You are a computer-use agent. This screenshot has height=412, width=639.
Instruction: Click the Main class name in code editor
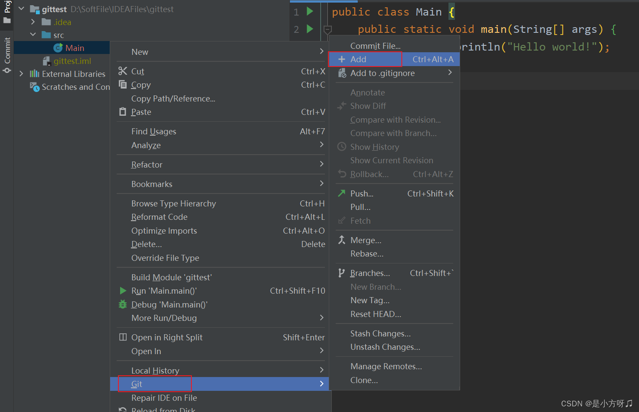pos(429,12)
